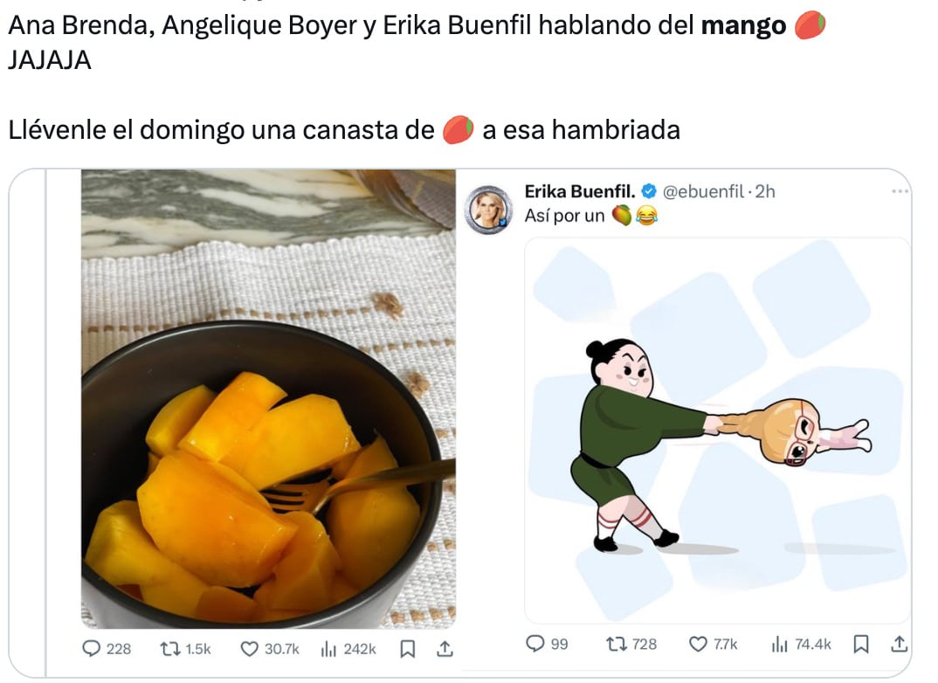Like Erika Buenfil's tweet with 7.7k
This screenshot has height=683, width=938.
[x=713, y=644]
